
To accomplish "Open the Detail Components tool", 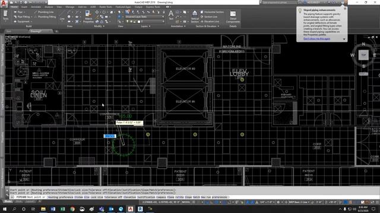I will click(x=233, y=17).
